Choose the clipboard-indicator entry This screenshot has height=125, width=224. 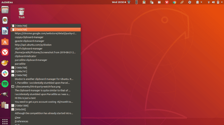pos(46,56)
